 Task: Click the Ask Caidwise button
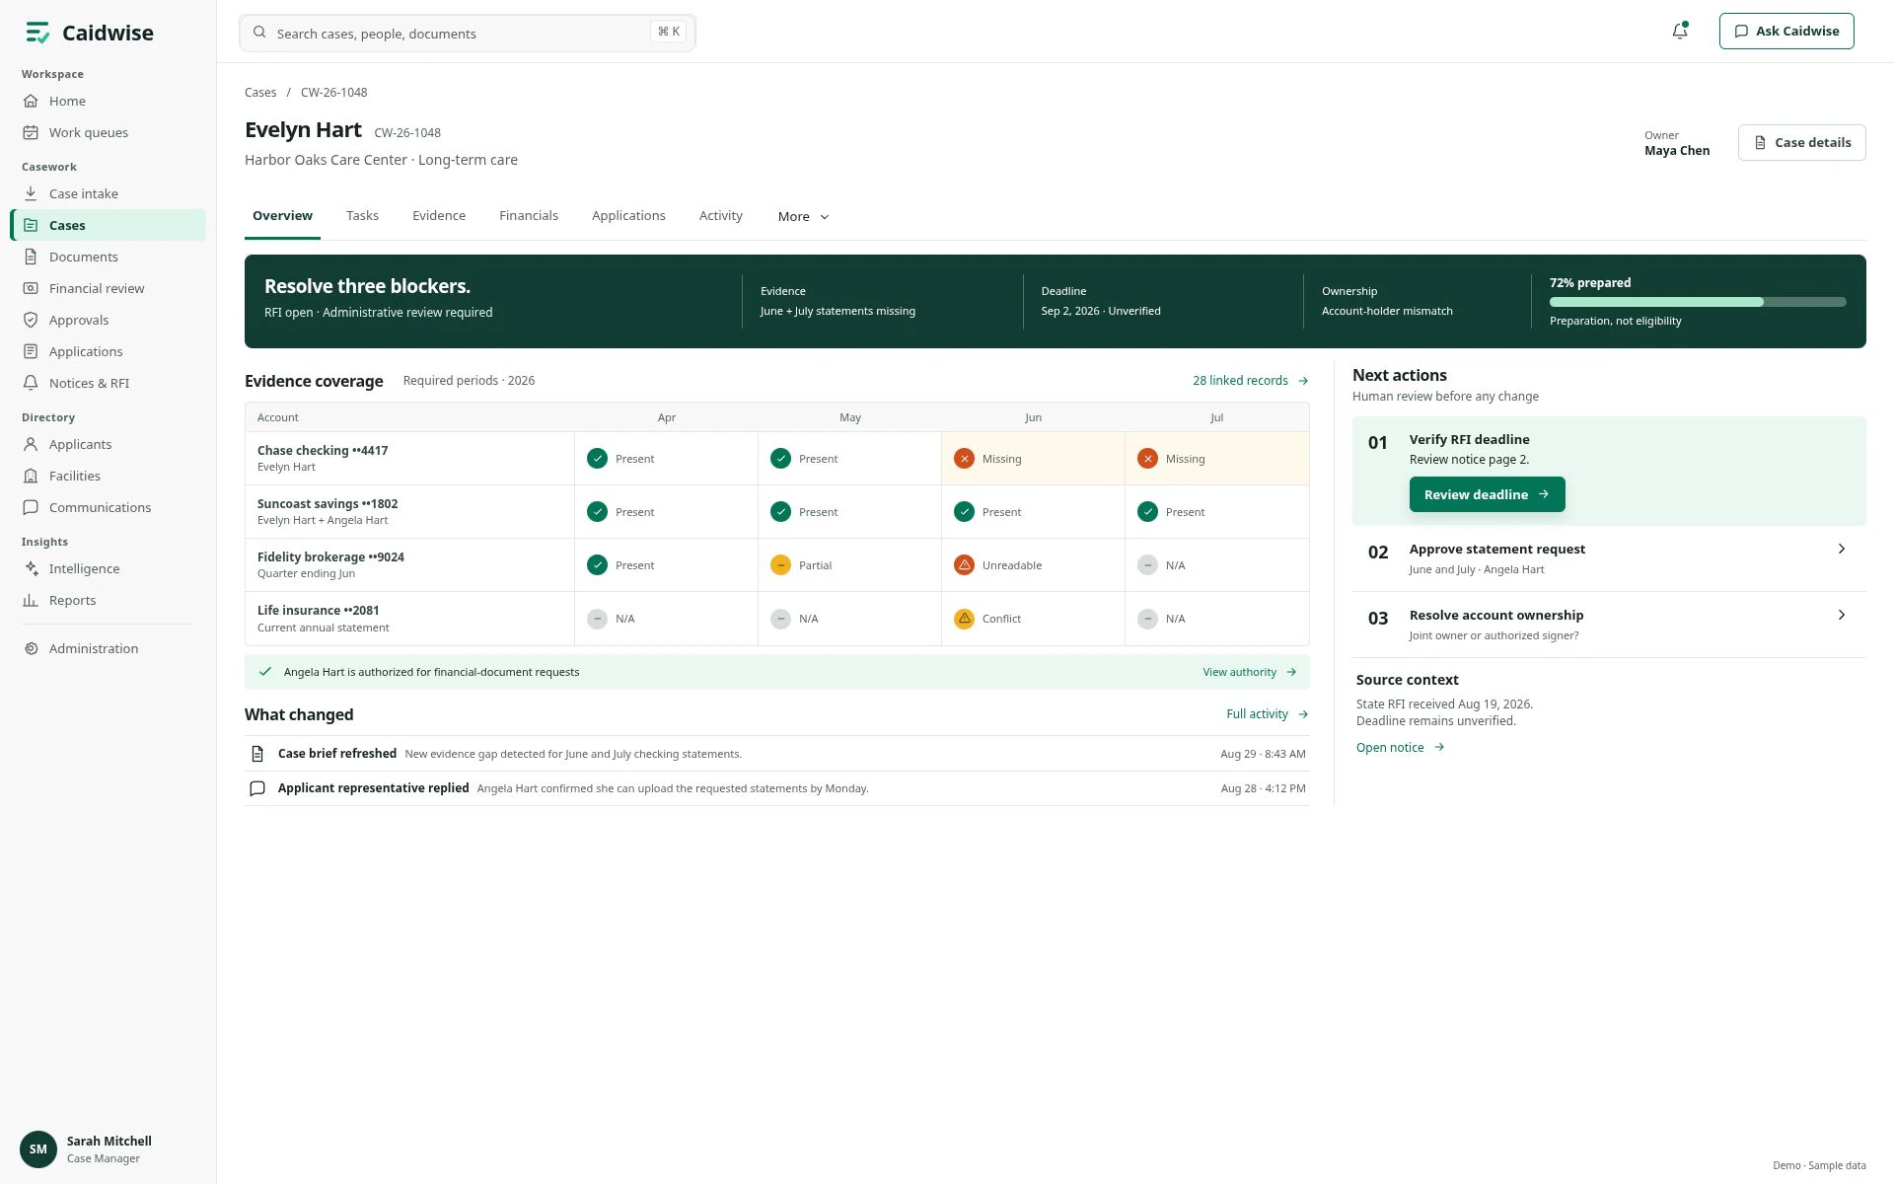click(x=1786, y=31)
